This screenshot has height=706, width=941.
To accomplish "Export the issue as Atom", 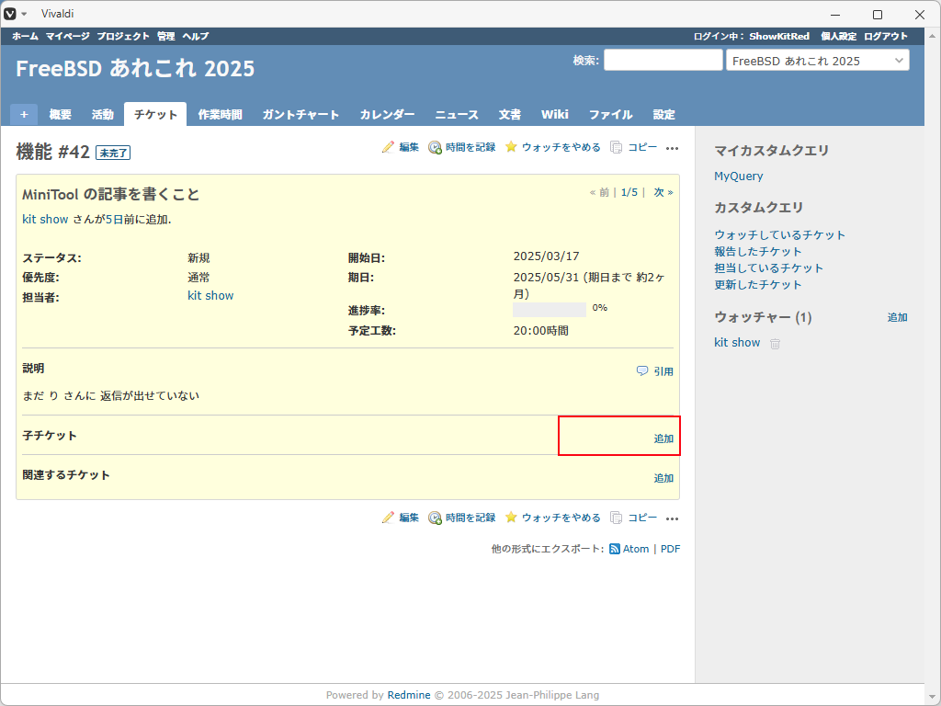I will (636, 549).
